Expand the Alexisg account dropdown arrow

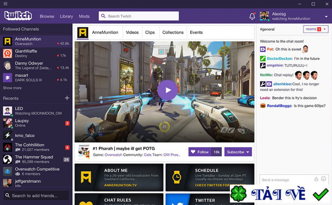click(326, 17)
